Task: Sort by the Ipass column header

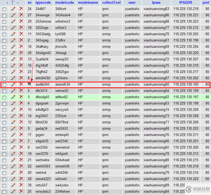Action: (x=156, y=3)
